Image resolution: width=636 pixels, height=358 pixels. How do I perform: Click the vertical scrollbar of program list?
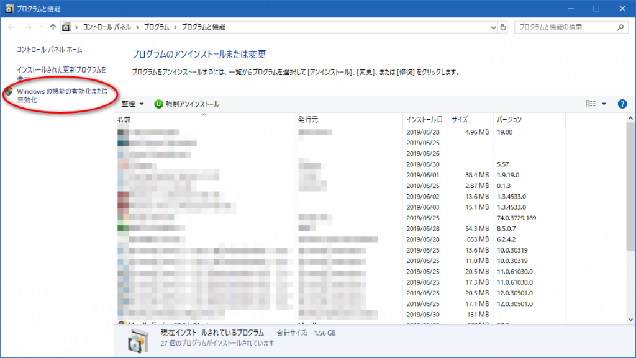631,217
